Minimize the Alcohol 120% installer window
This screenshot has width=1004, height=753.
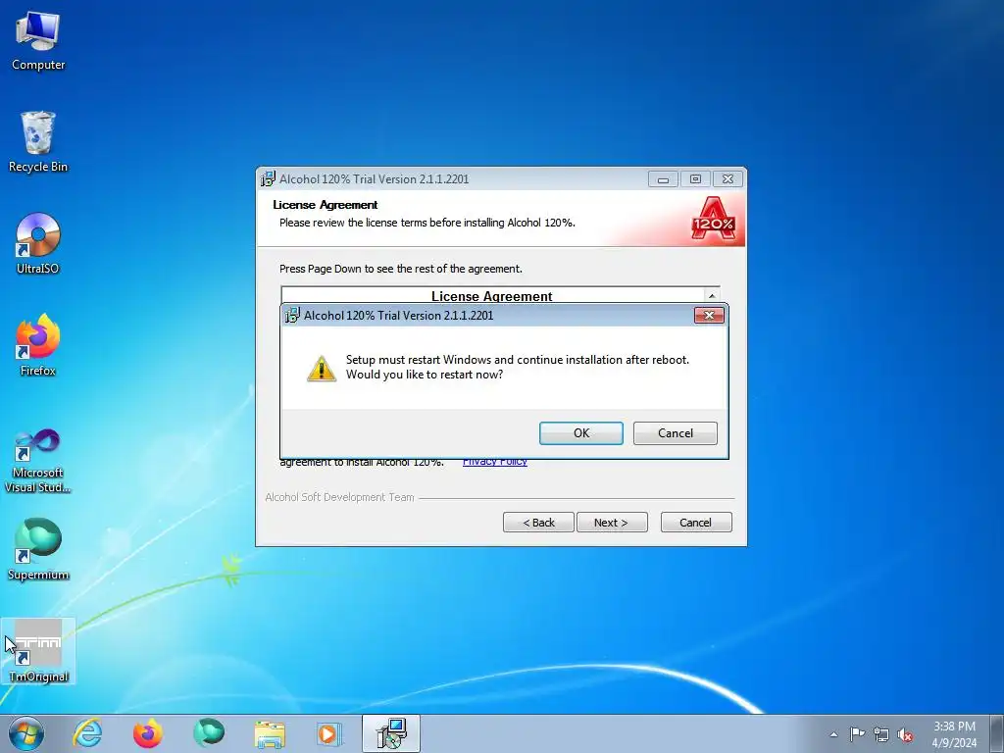point(663,179)
